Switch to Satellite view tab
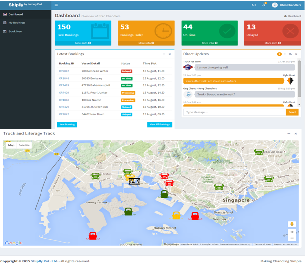Screen dimensions: 305x264 coord(24,145)
